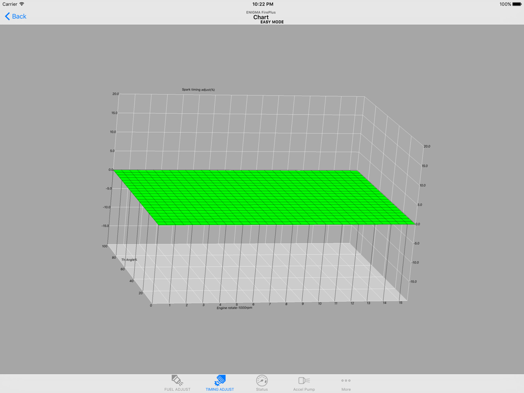Tap the Back chevron arrow icon
This screenshot has width=524, height=393.
pos(7,16)
